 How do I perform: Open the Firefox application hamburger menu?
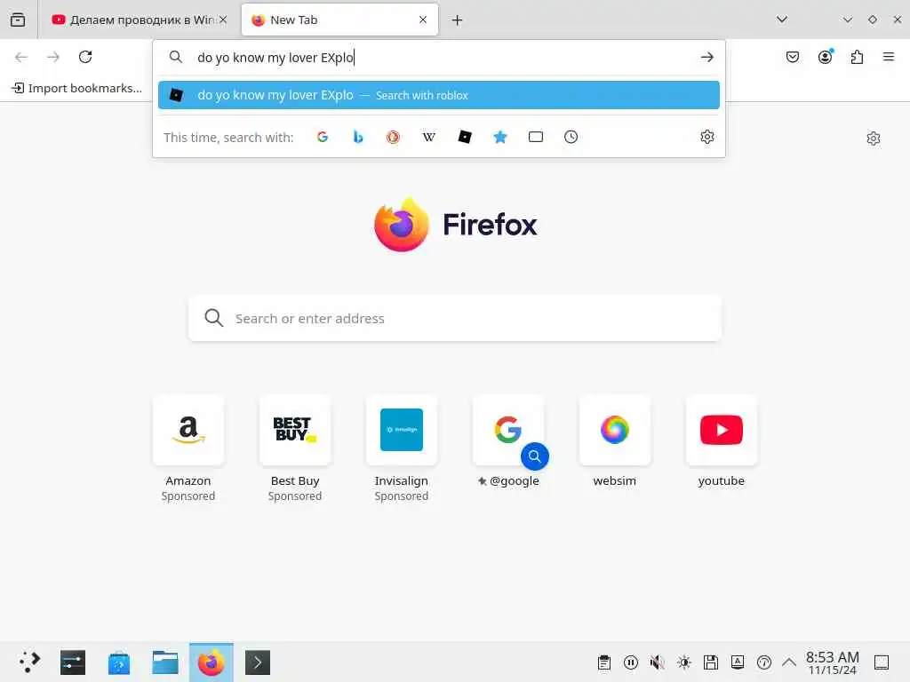(x=889, y=56)
